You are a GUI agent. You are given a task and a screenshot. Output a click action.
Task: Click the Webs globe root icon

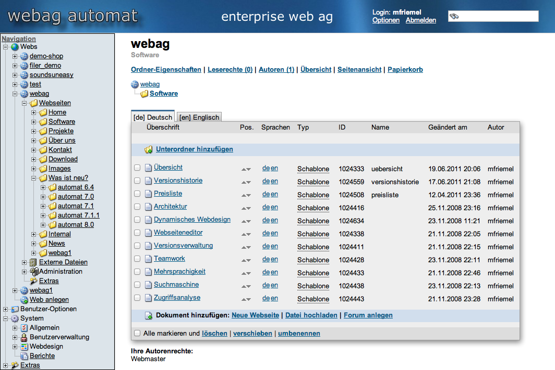pos(15,47)
